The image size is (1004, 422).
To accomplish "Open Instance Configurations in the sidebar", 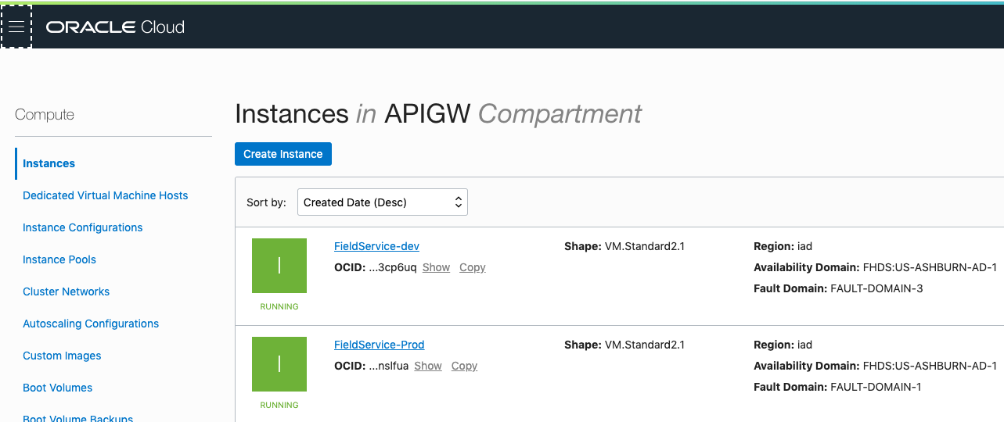I will 83,227.
